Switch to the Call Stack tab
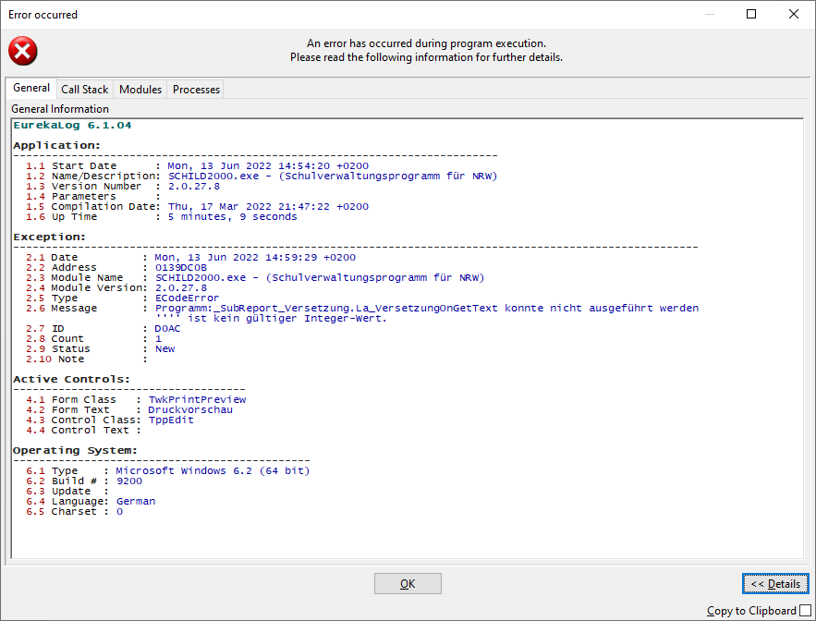The height and width of the screenshot is (621, 816). pos(84,90)
